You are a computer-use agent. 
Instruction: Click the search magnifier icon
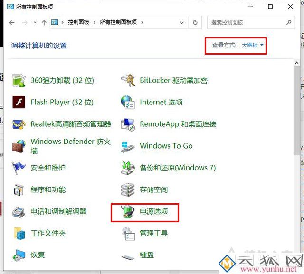pyautogui.click(x=289, y=22)
